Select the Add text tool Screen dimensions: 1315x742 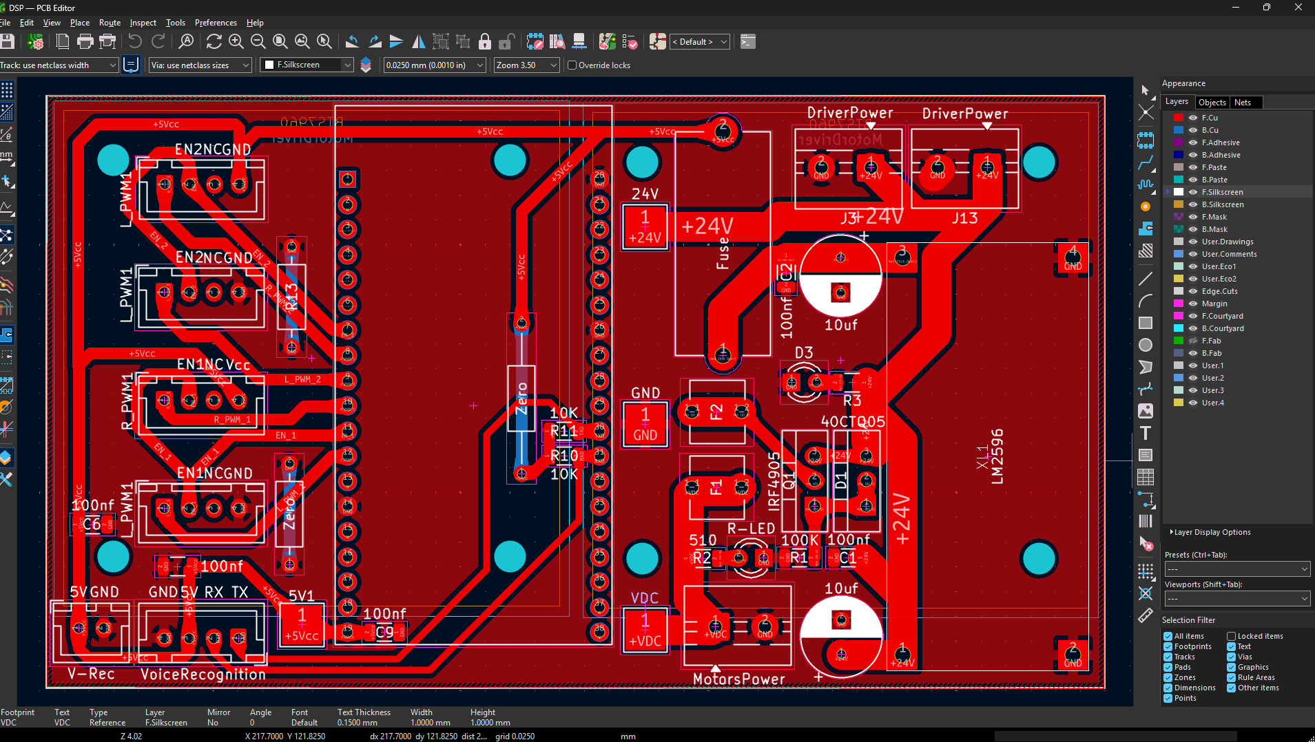[x=1146, y=433]
